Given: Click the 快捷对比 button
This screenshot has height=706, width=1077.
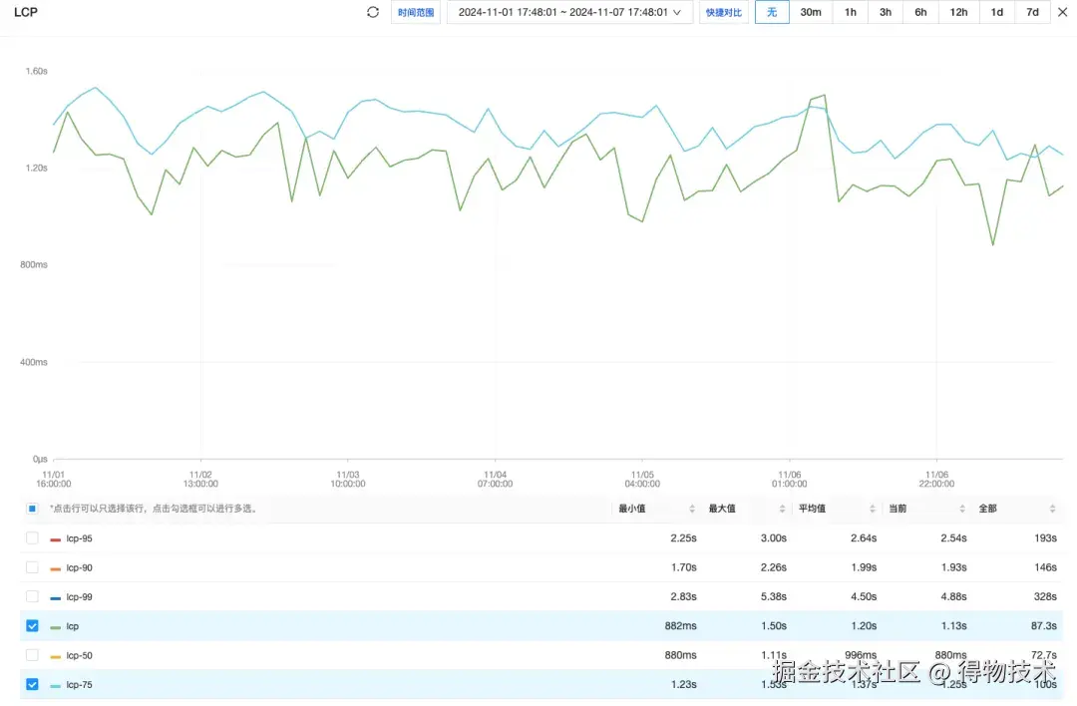Looking at the screenshot, I should (x=724, y=12).
